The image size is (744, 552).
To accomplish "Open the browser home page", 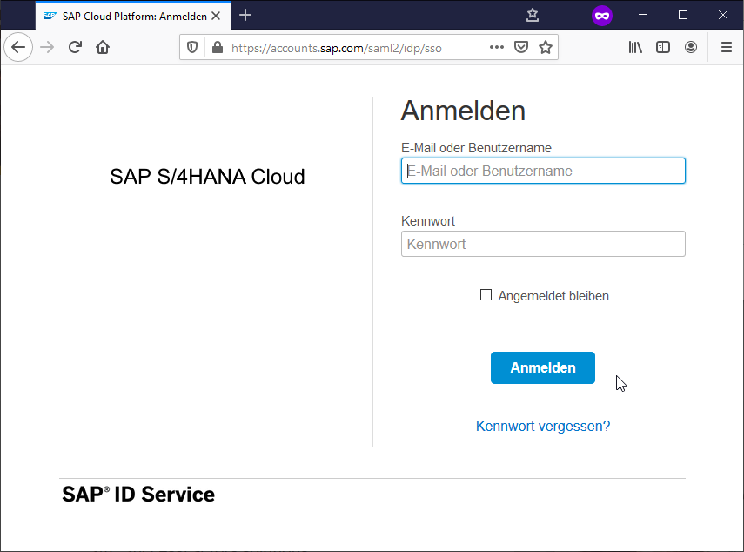I will click(103, 47).
